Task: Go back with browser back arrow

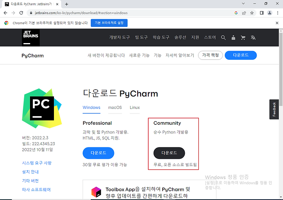Action: tap(5, 13)
